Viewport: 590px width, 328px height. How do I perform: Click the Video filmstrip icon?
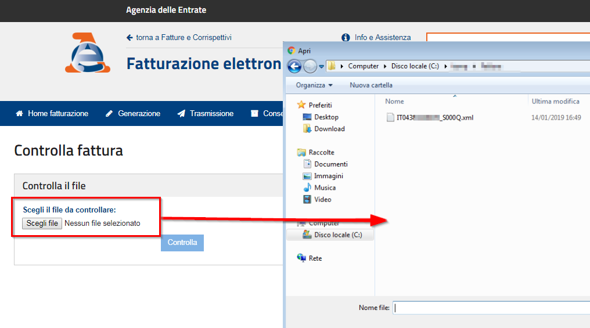307,199
